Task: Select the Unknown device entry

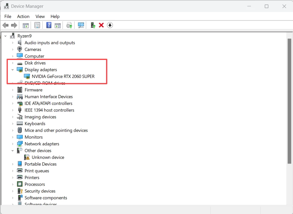Action: pyautogui.click(x=48, y=157)
